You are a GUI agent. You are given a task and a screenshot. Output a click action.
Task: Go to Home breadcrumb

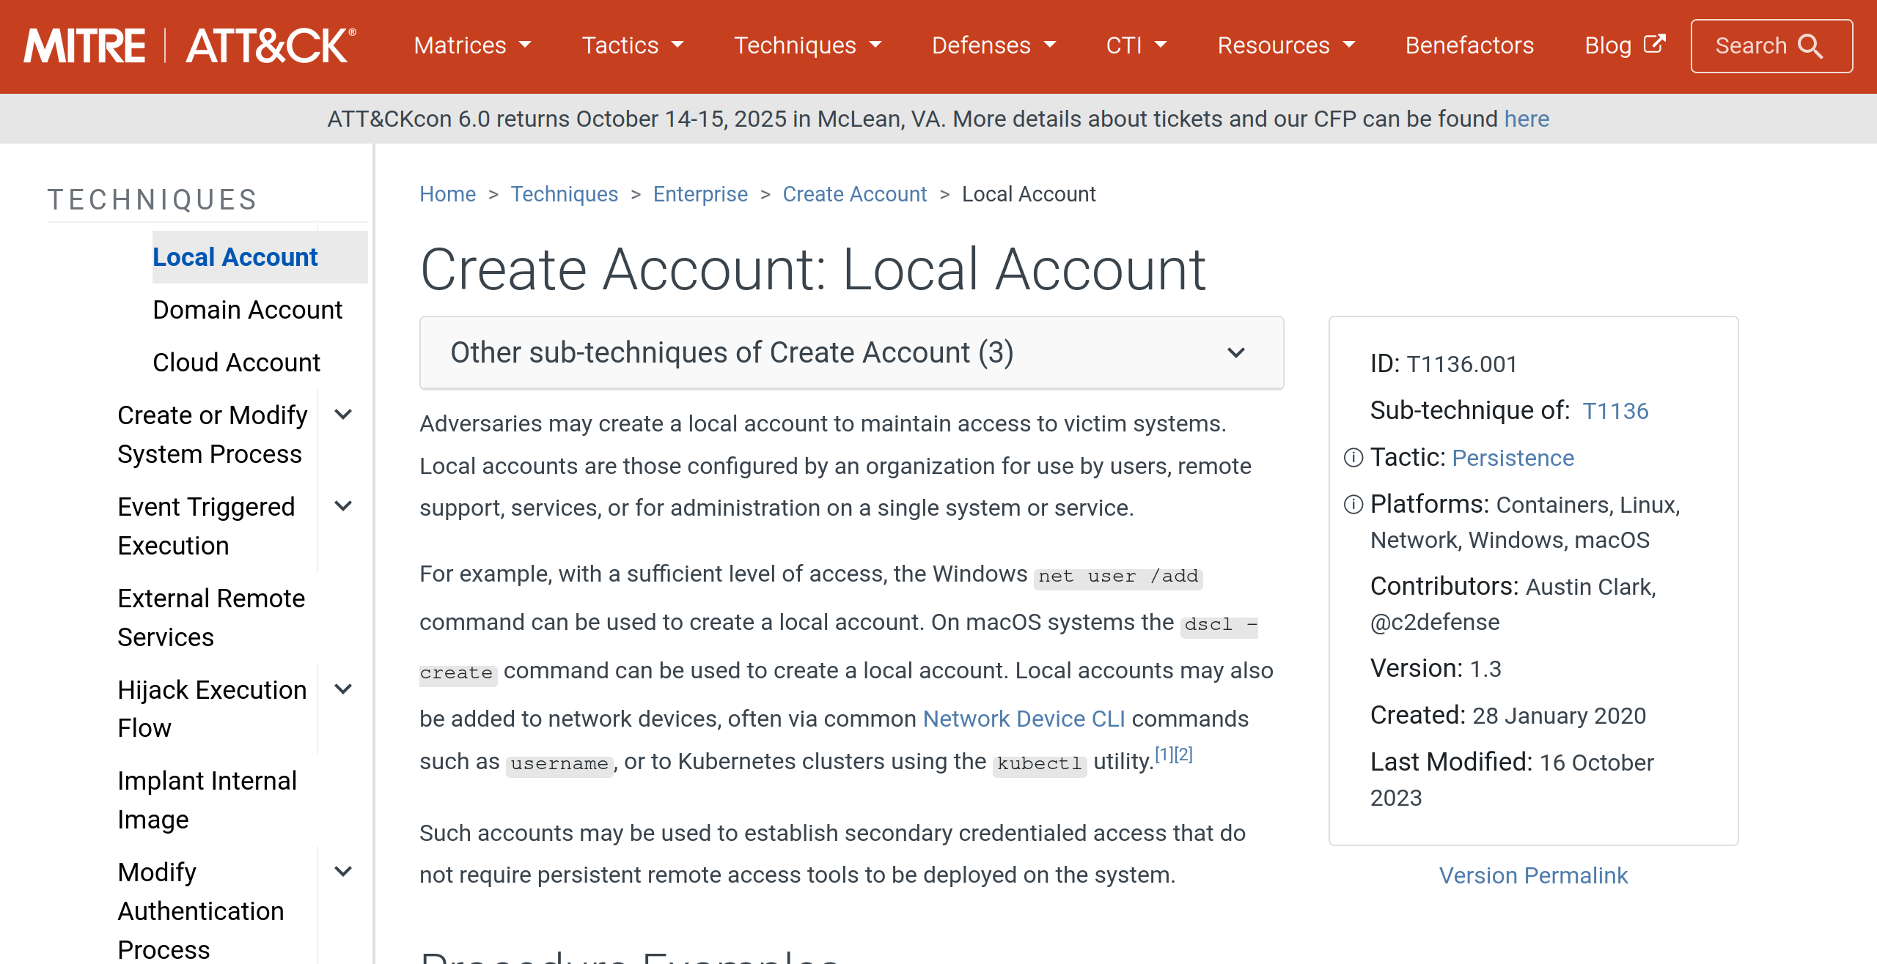point(447,194)
